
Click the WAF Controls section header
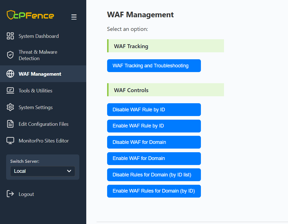[166, 90]
